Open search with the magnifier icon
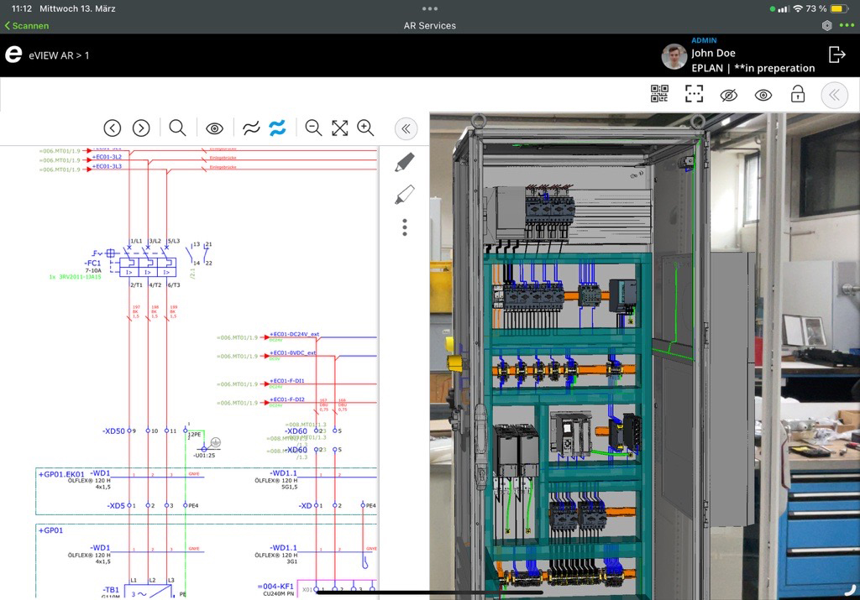Screen dimensions: 860x600 [x=177, y=128]
